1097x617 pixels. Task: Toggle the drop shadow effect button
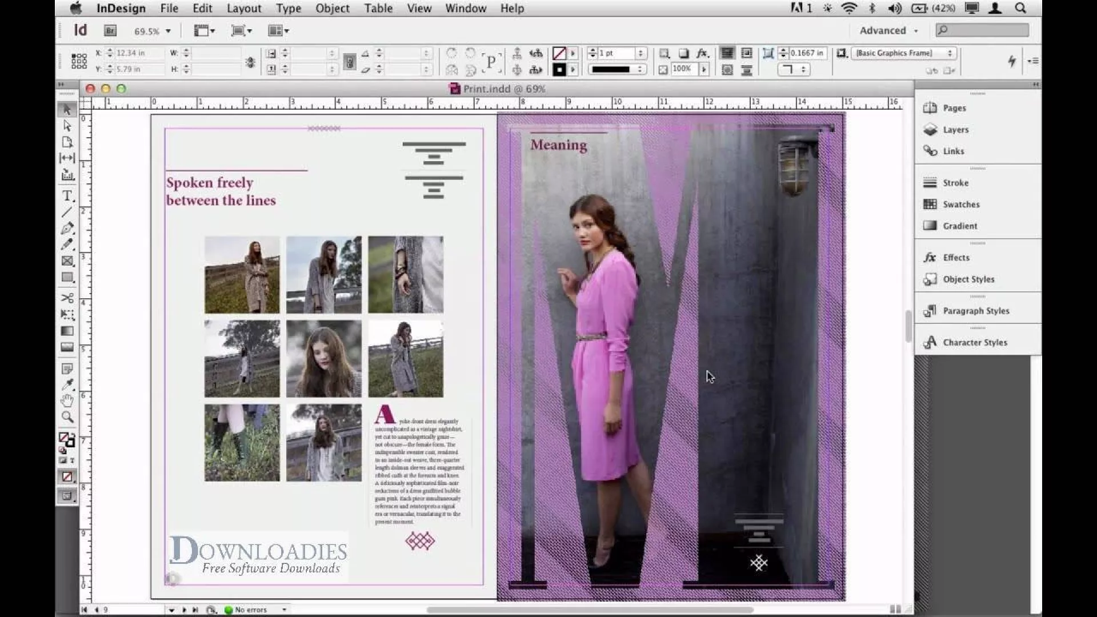(x=684, y=53)
